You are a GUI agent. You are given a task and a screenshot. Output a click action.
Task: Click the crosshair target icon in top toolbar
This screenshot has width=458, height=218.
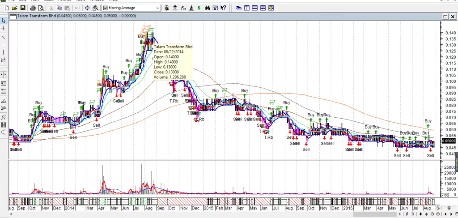click(x=87, y=8)
